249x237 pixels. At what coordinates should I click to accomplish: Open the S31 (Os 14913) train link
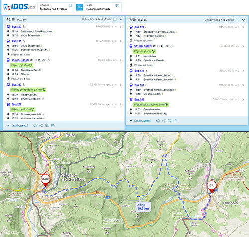tap(20, 60)
